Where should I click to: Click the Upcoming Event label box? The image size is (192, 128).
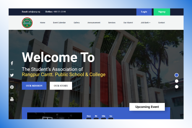click(x=147, y=107)
